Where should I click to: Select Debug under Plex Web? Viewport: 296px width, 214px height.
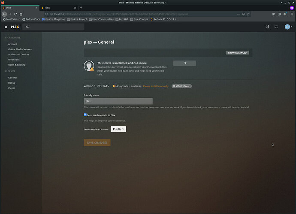(x=12, y=83)
